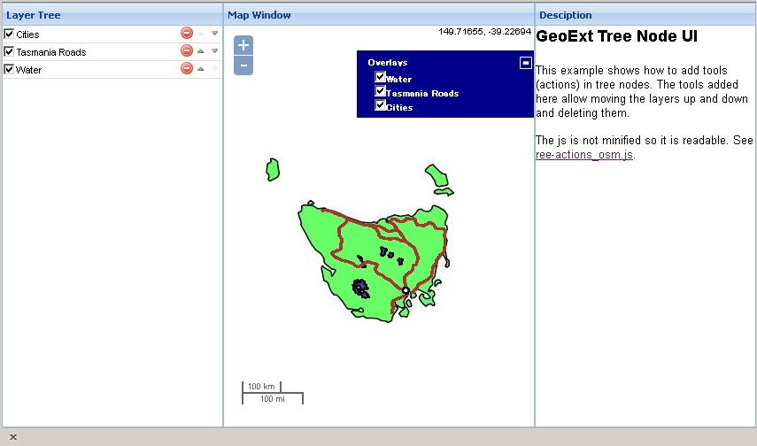
Task: Zoom in on the map
Action: tap(243, 45)
